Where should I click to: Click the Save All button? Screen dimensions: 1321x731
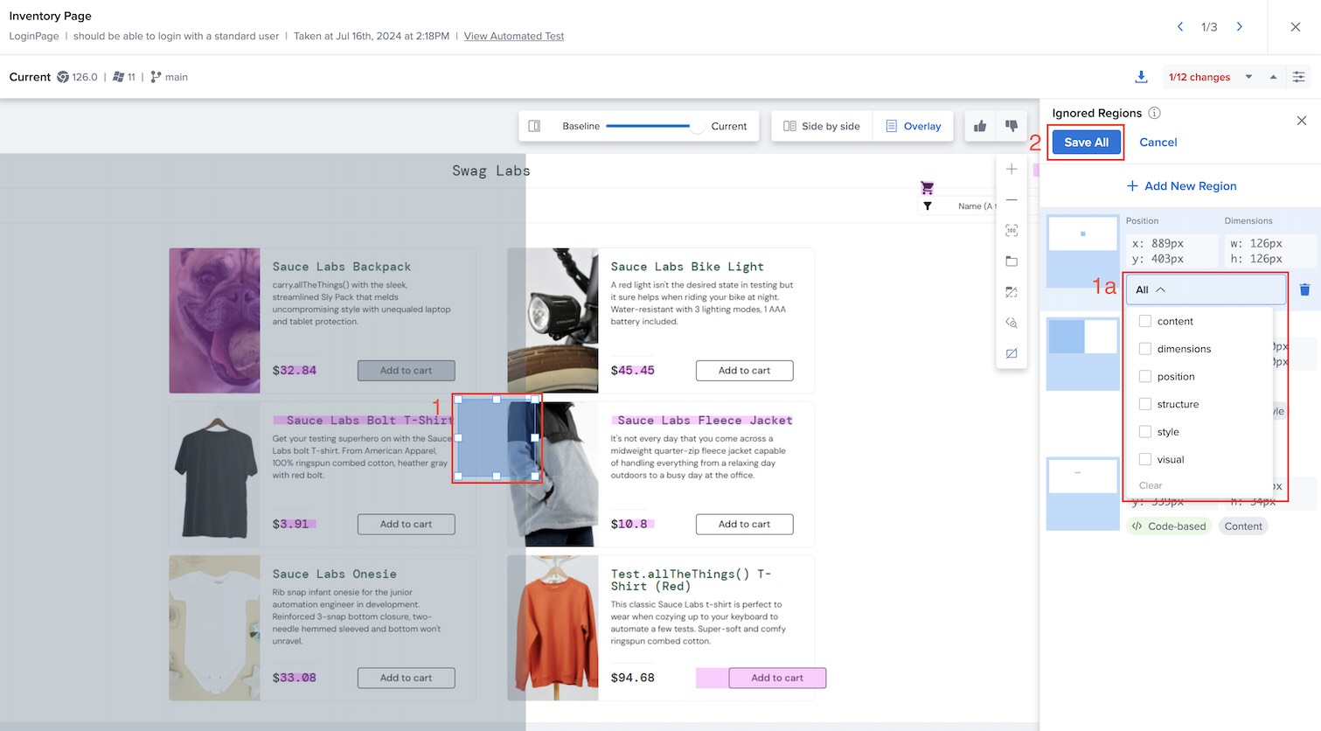[1086, 143]
